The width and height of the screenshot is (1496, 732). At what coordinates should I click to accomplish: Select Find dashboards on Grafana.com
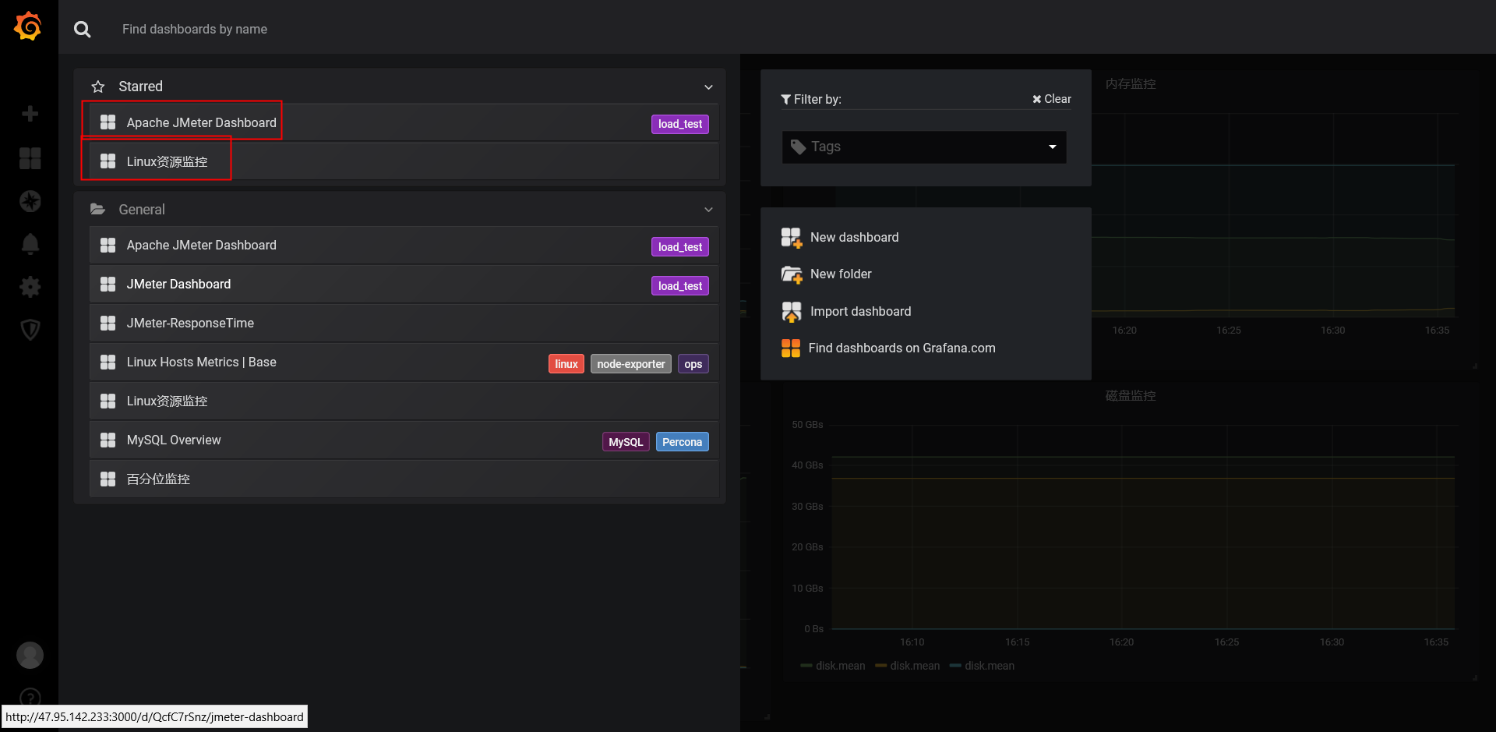point(901,348)
